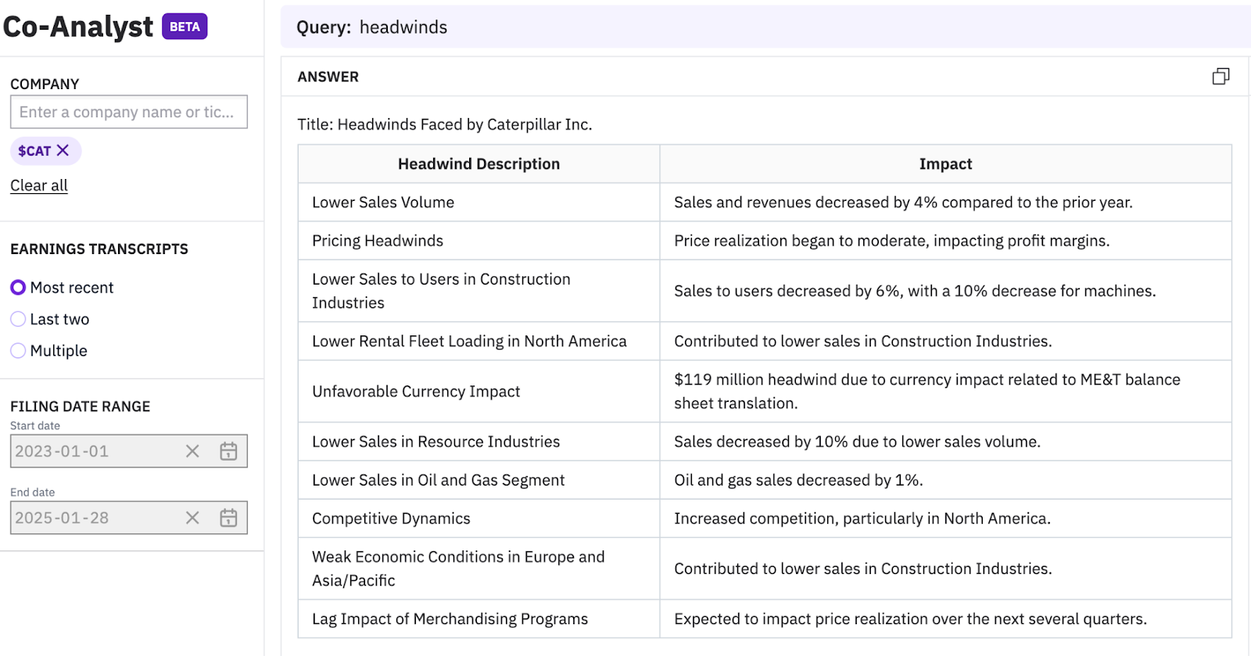Click the BETA badge

coord(185,27)
